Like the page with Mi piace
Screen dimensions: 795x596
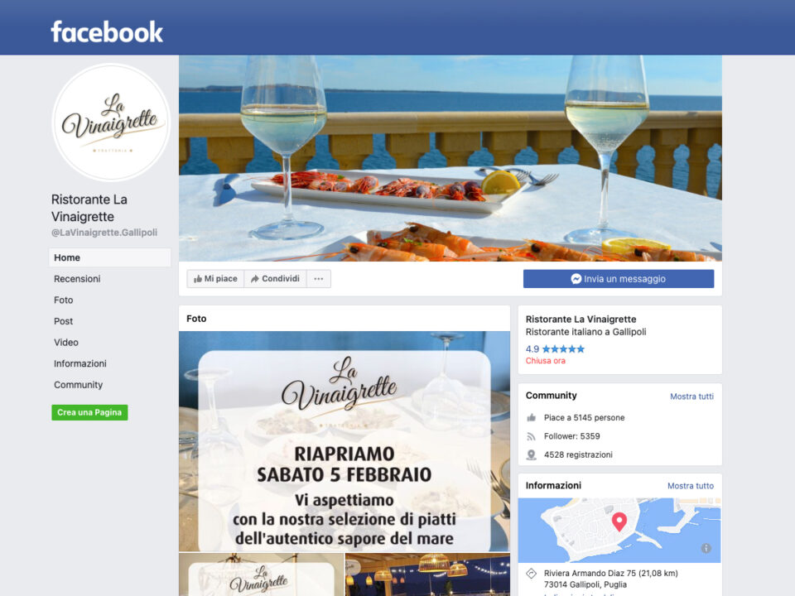click(x=215, y=279)
